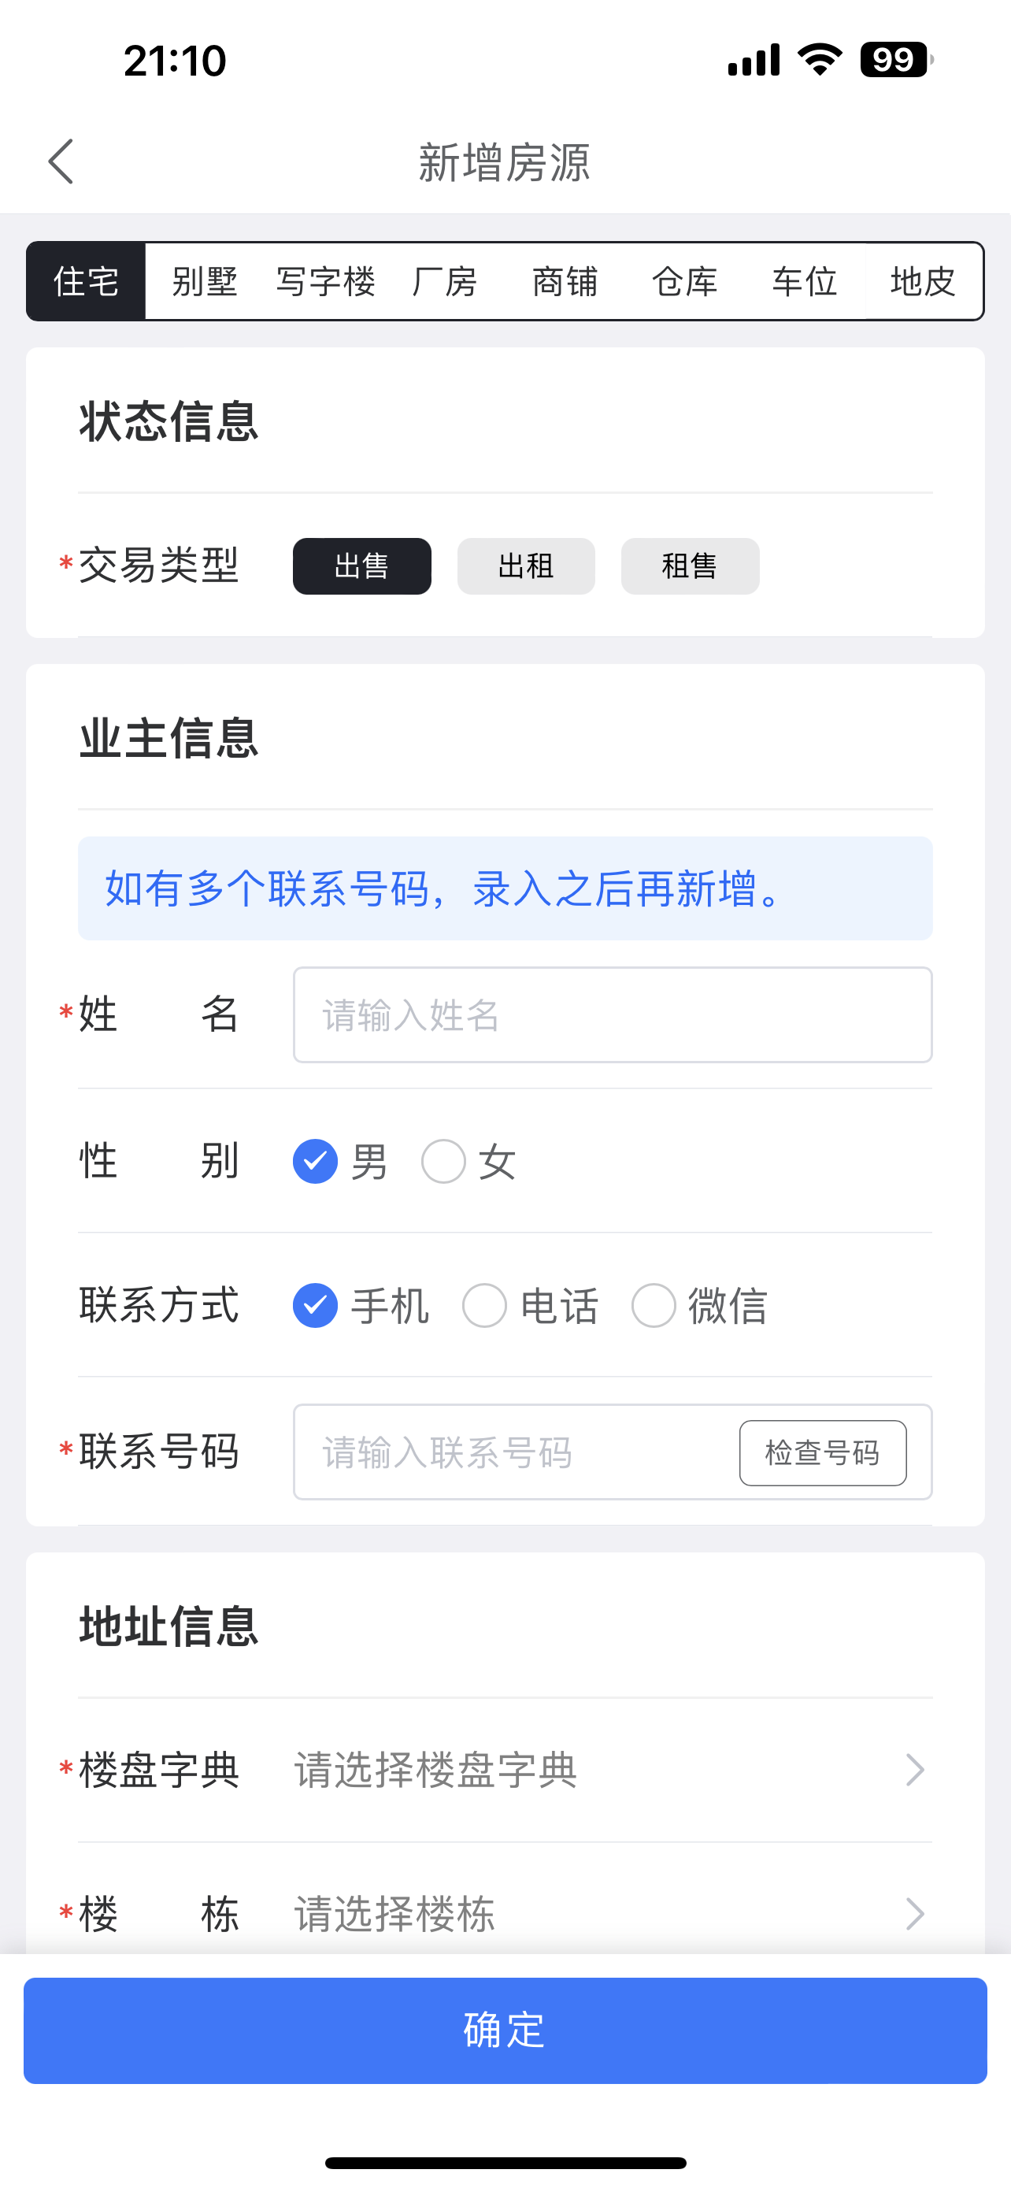Switch to the 别墅 tab

(205, 281)
